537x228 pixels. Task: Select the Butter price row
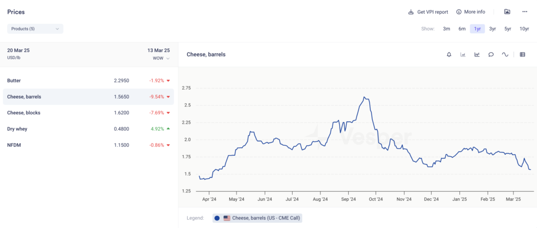pyautogui.click(x=88, y=81)
